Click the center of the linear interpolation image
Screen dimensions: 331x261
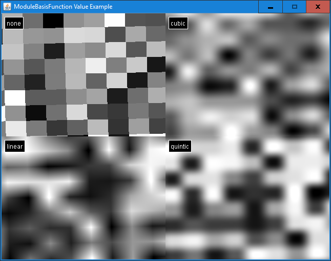[x=84, y=198]
